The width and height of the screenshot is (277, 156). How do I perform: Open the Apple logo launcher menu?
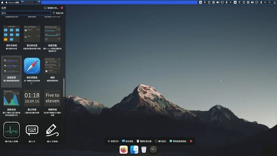(x=2, y=3)
